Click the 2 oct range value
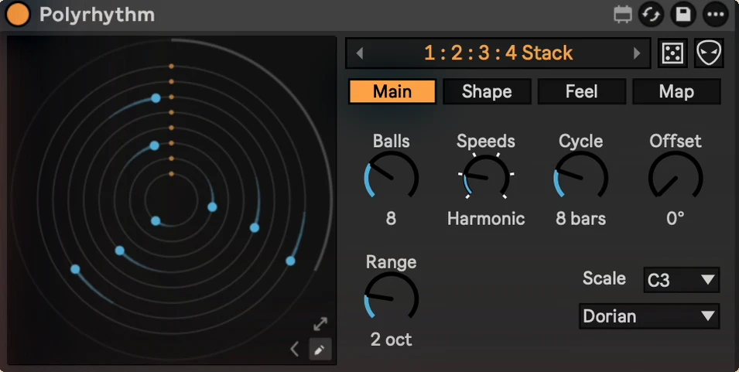Image resolution: width=739 pixels, height=372 pixels. coord(392,340)
